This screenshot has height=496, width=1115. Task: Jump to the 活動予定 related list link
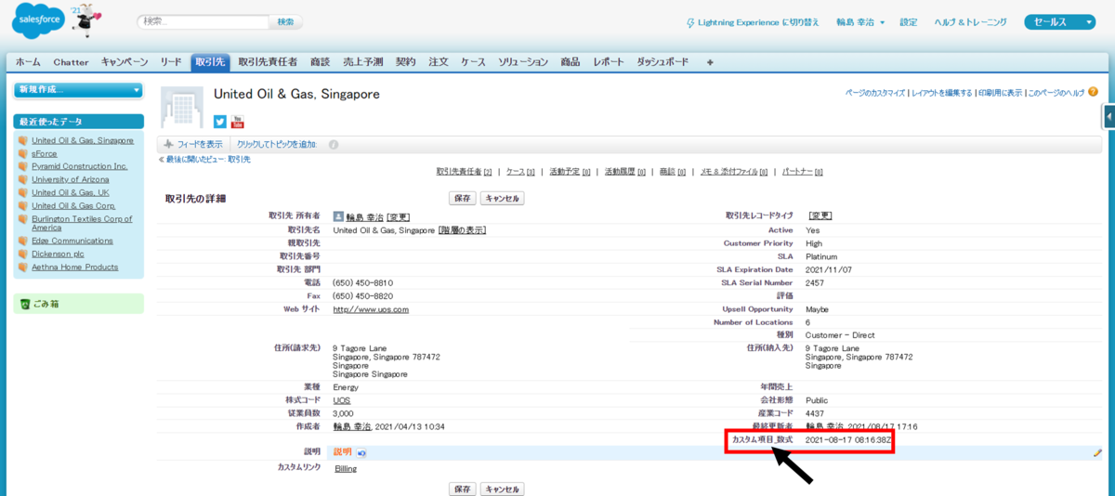pos(570,172)
